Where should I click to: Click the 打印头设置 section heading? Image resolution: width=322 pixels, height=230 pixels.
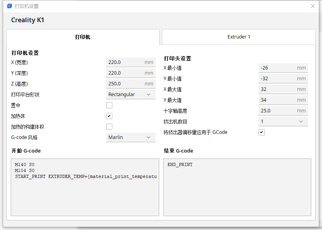coord(177,58)
